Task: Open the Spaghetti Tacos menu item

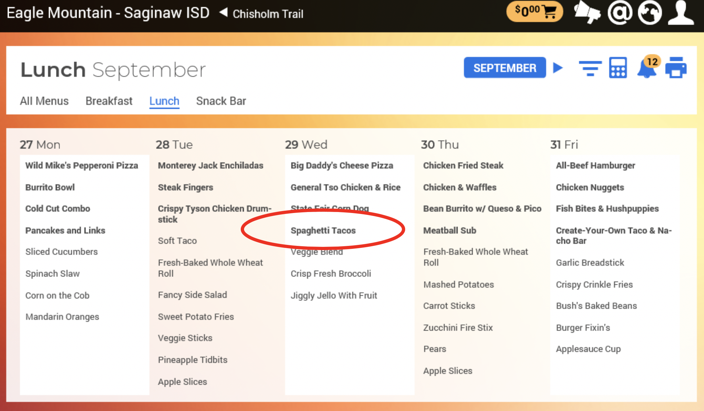Action: point(323,230)
